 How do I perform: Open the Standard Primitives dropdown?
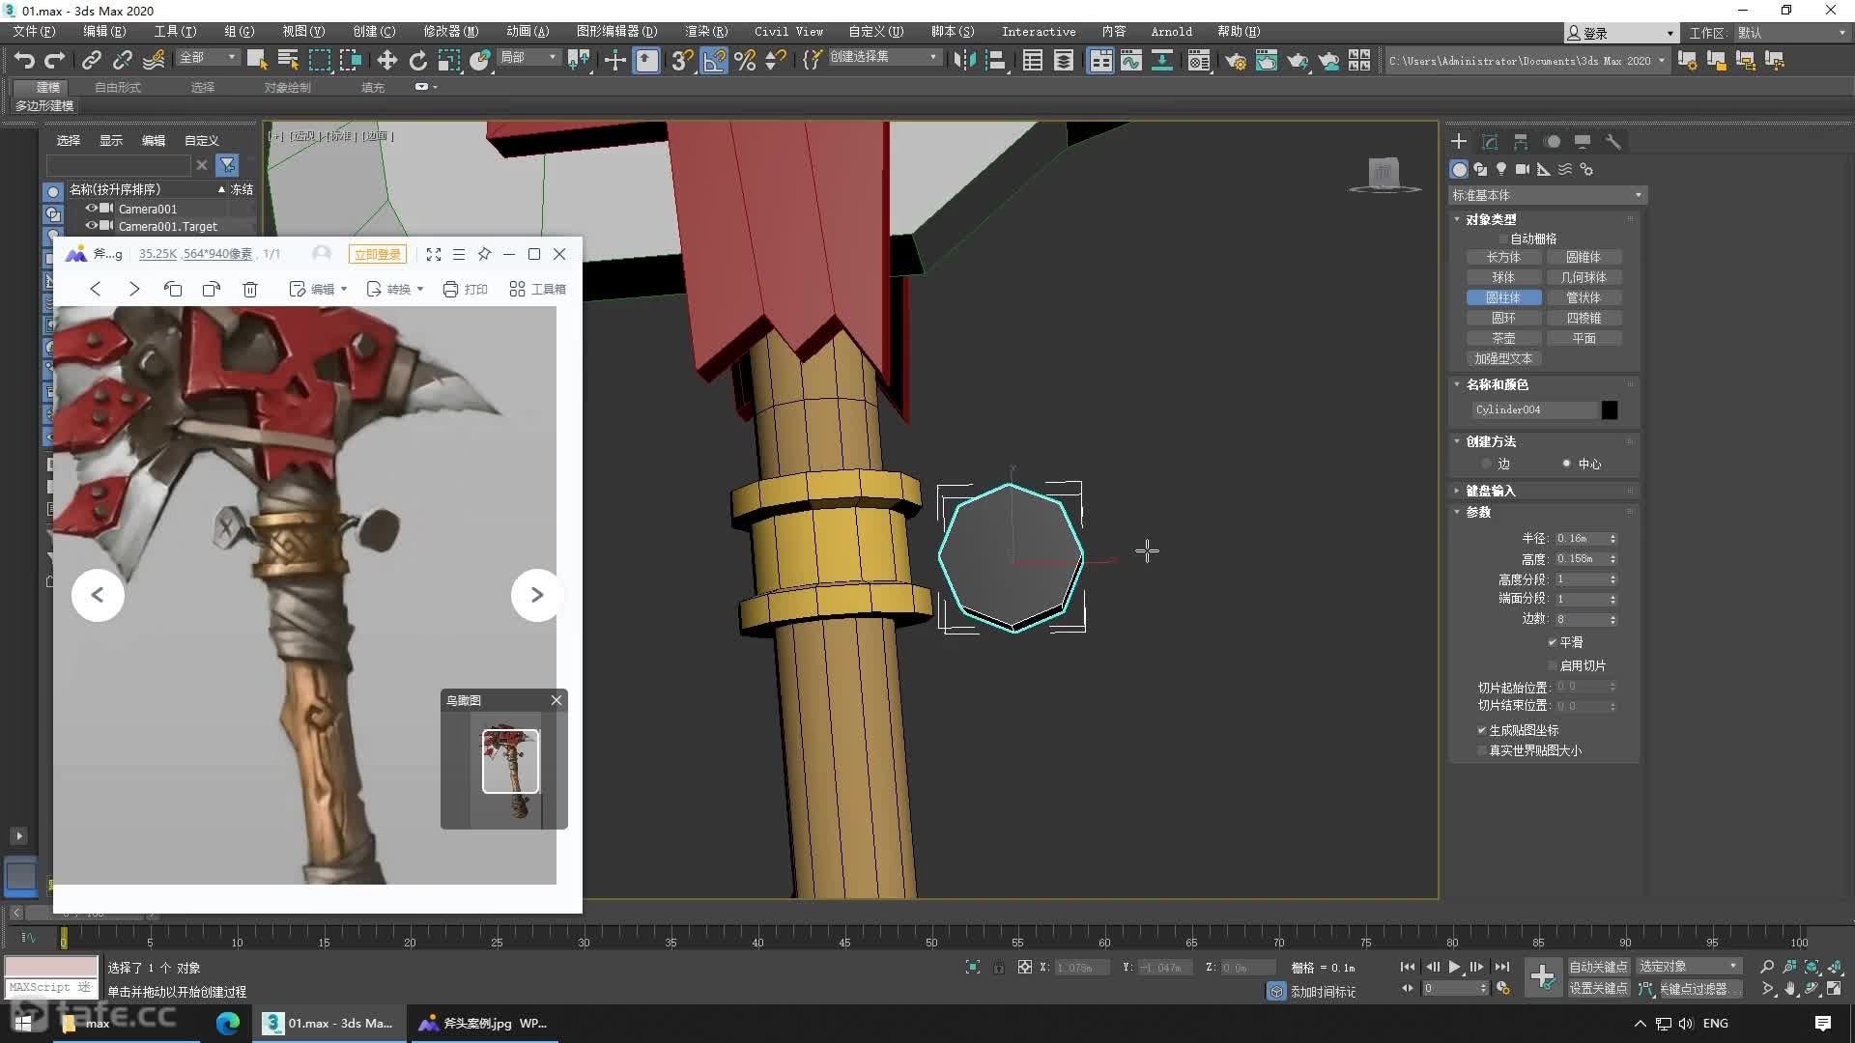point(1546,195)
